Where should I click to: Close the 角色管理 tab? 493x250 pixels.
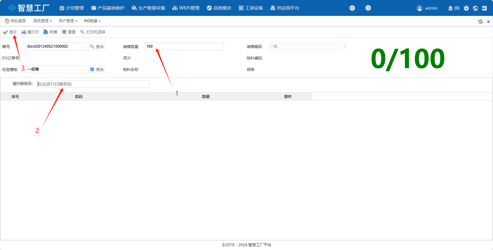click(x=51, y=21)
